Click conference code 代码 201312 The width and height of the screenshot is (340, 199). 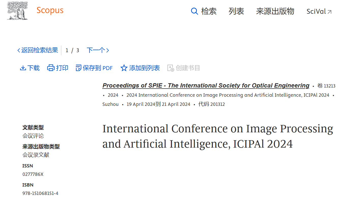212,104
